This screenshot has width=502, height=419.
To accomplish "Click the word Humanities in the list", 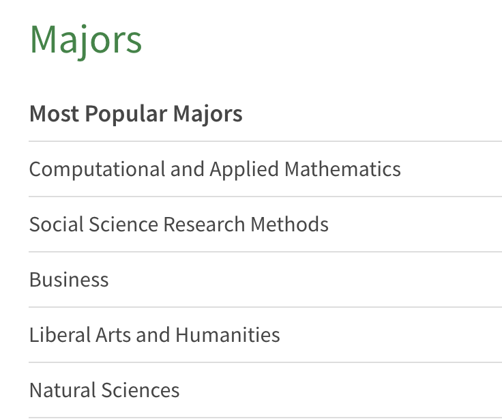I will pos(228,335).
